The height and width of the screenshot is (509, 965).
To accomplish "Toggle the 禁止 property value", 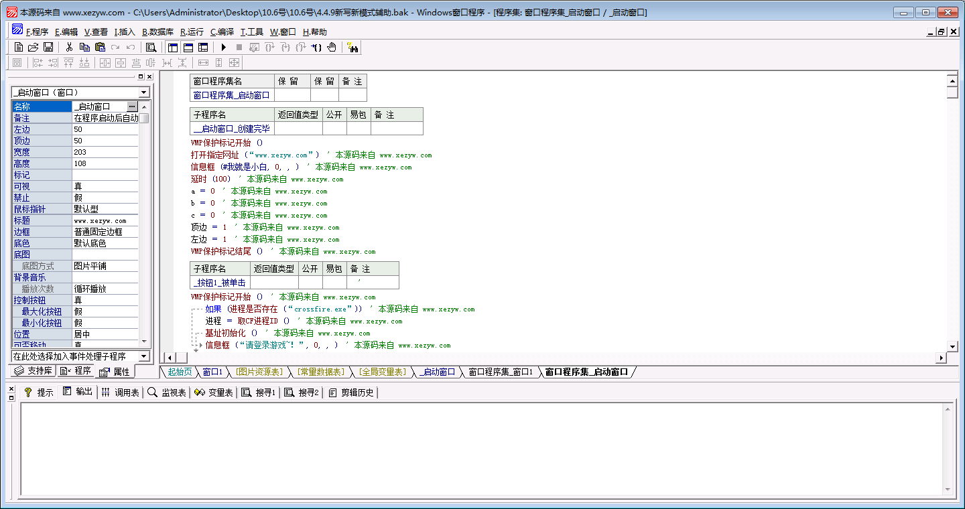I will 105,198.
